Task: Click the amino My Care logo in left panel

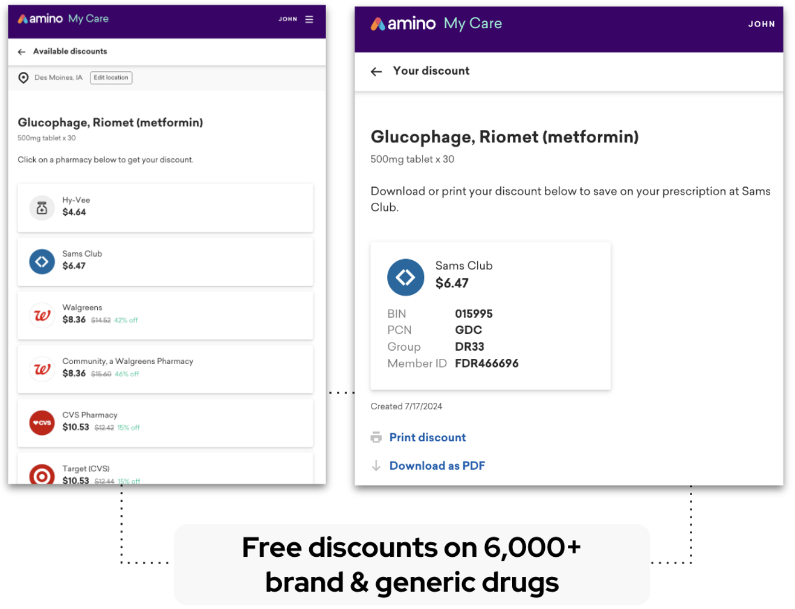Action: [x=63, y=19]
